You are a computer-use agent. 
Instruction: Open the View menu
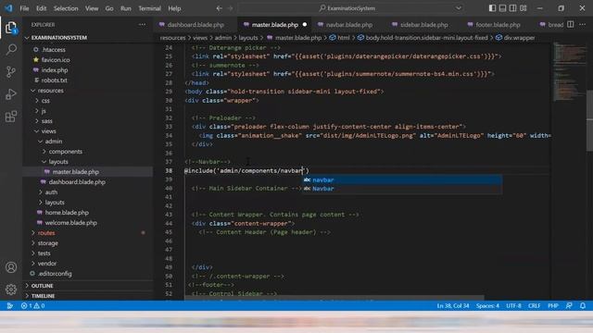coord(92,8)
